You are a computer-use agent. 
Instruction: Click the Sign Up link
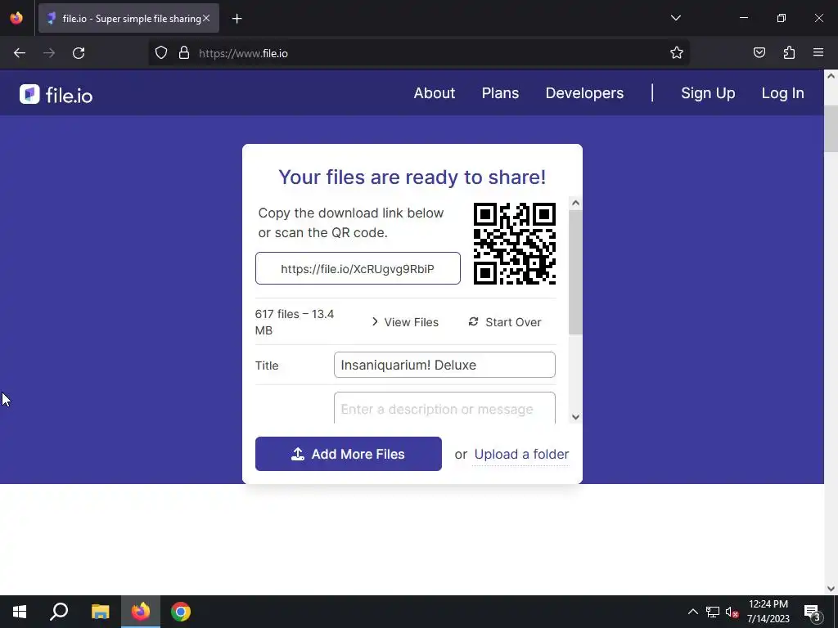(708, 93)
